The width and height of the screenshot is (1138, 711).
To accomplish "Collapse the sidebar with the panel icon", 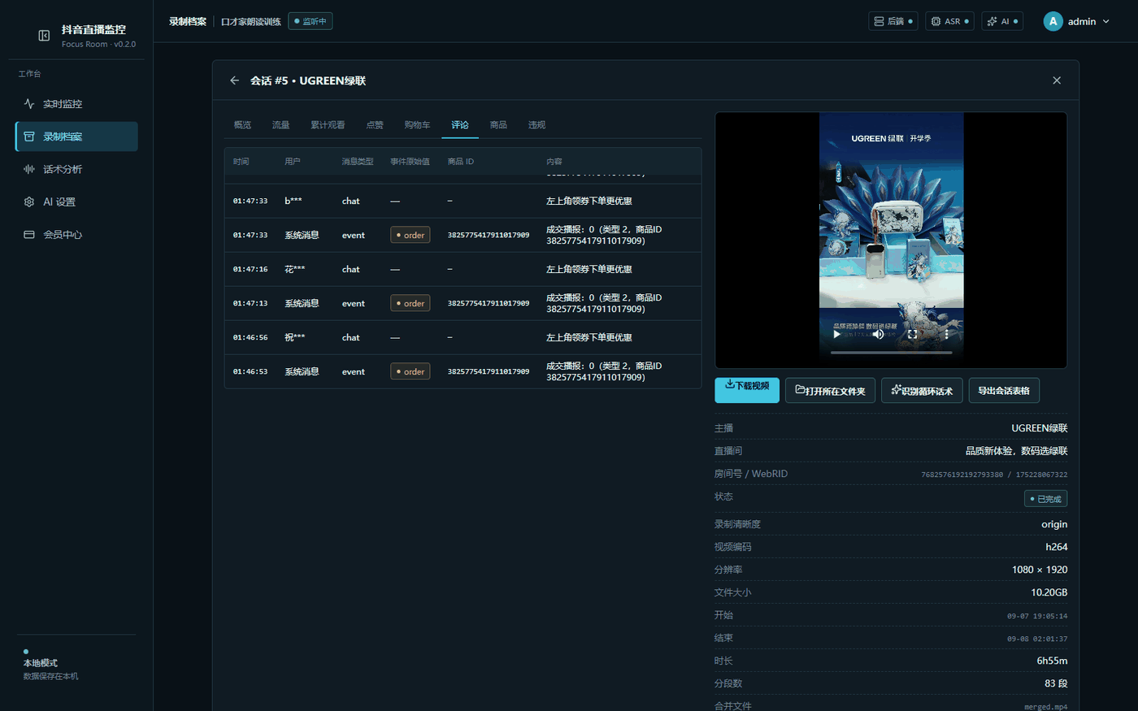I will coord(44,36).
